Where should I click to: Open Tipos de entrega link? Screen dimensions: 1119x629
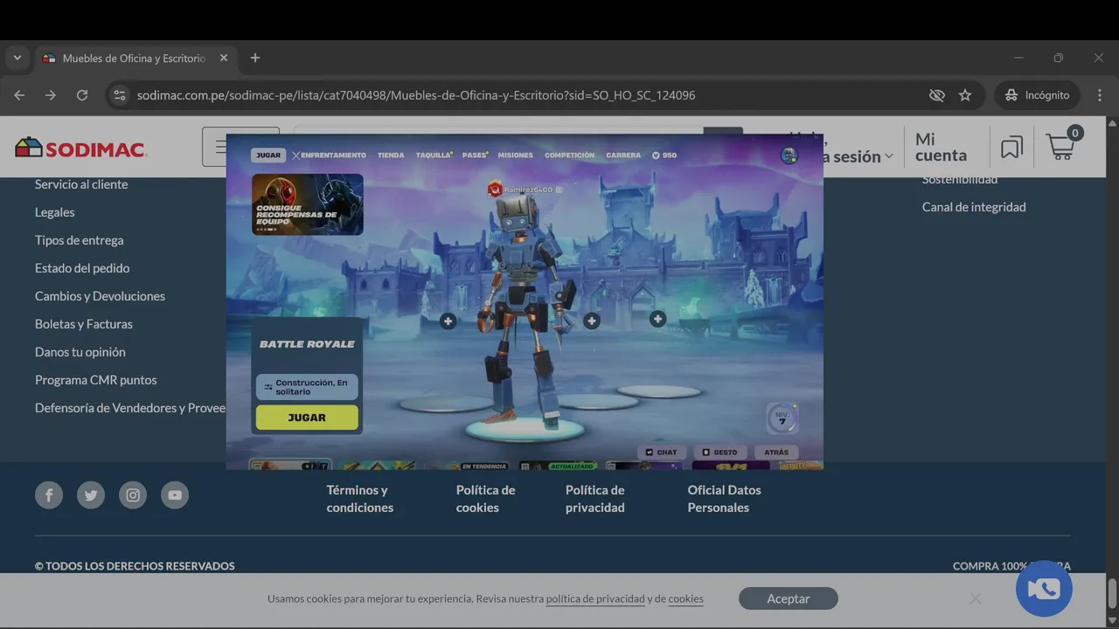point(80,240)
